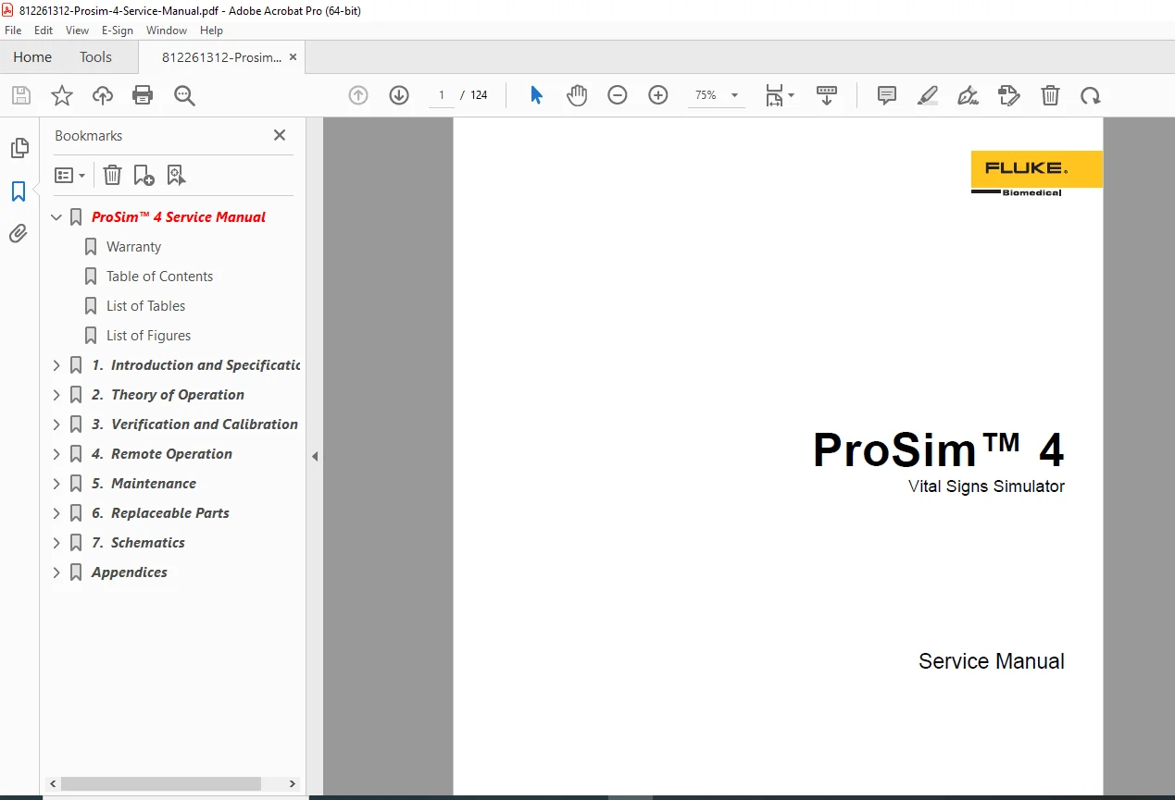
Task: Open the 5. Maintenance bookmark
Action: coord(144,484)
